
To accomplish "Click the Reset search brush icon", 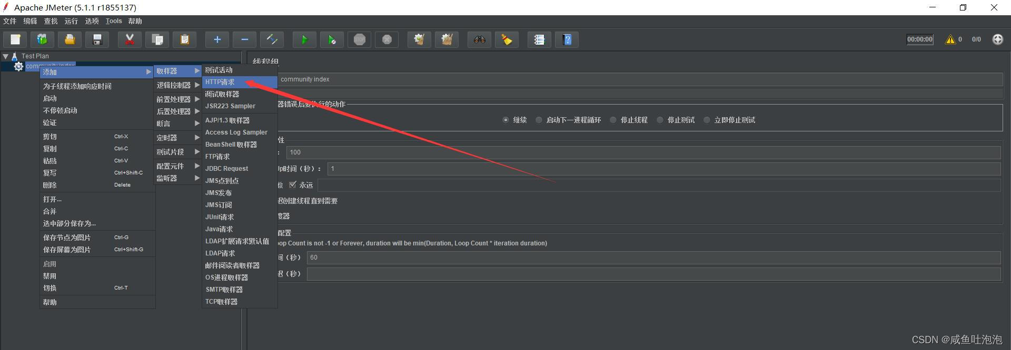I will pos(507,39).
